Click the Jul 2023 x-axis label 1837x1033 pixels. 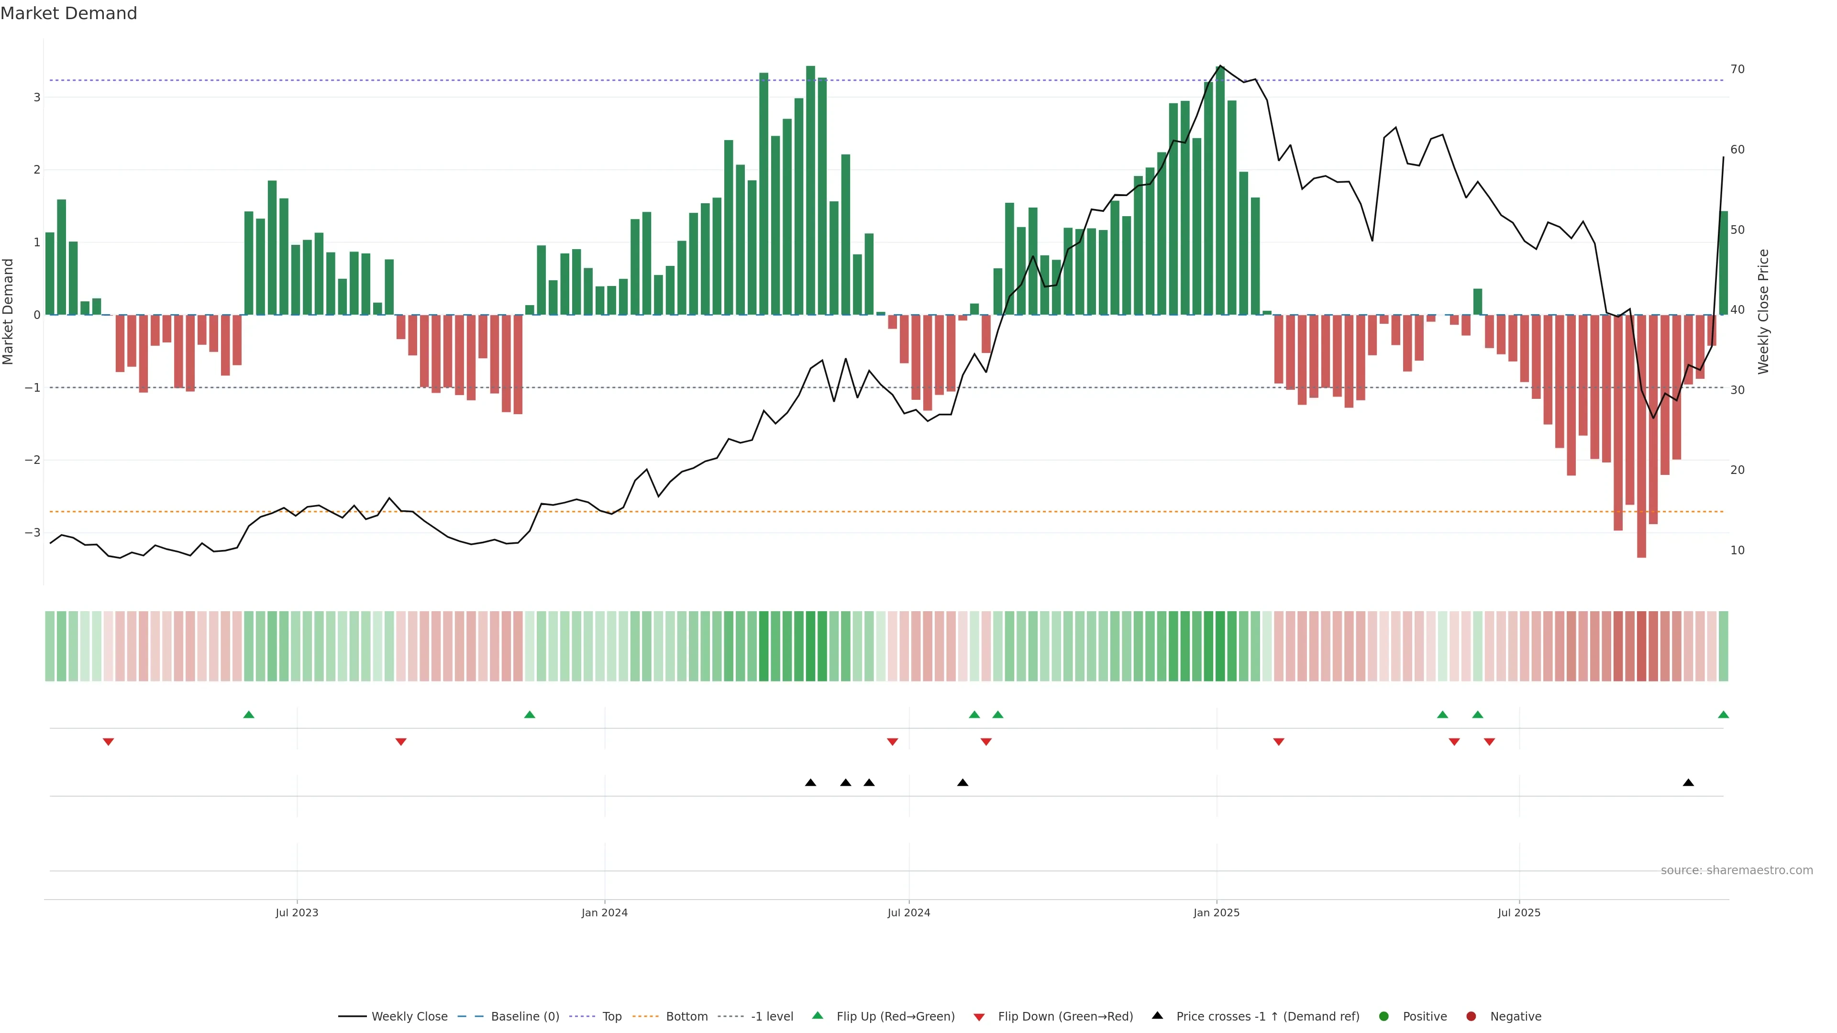click(x=297, y=912)
